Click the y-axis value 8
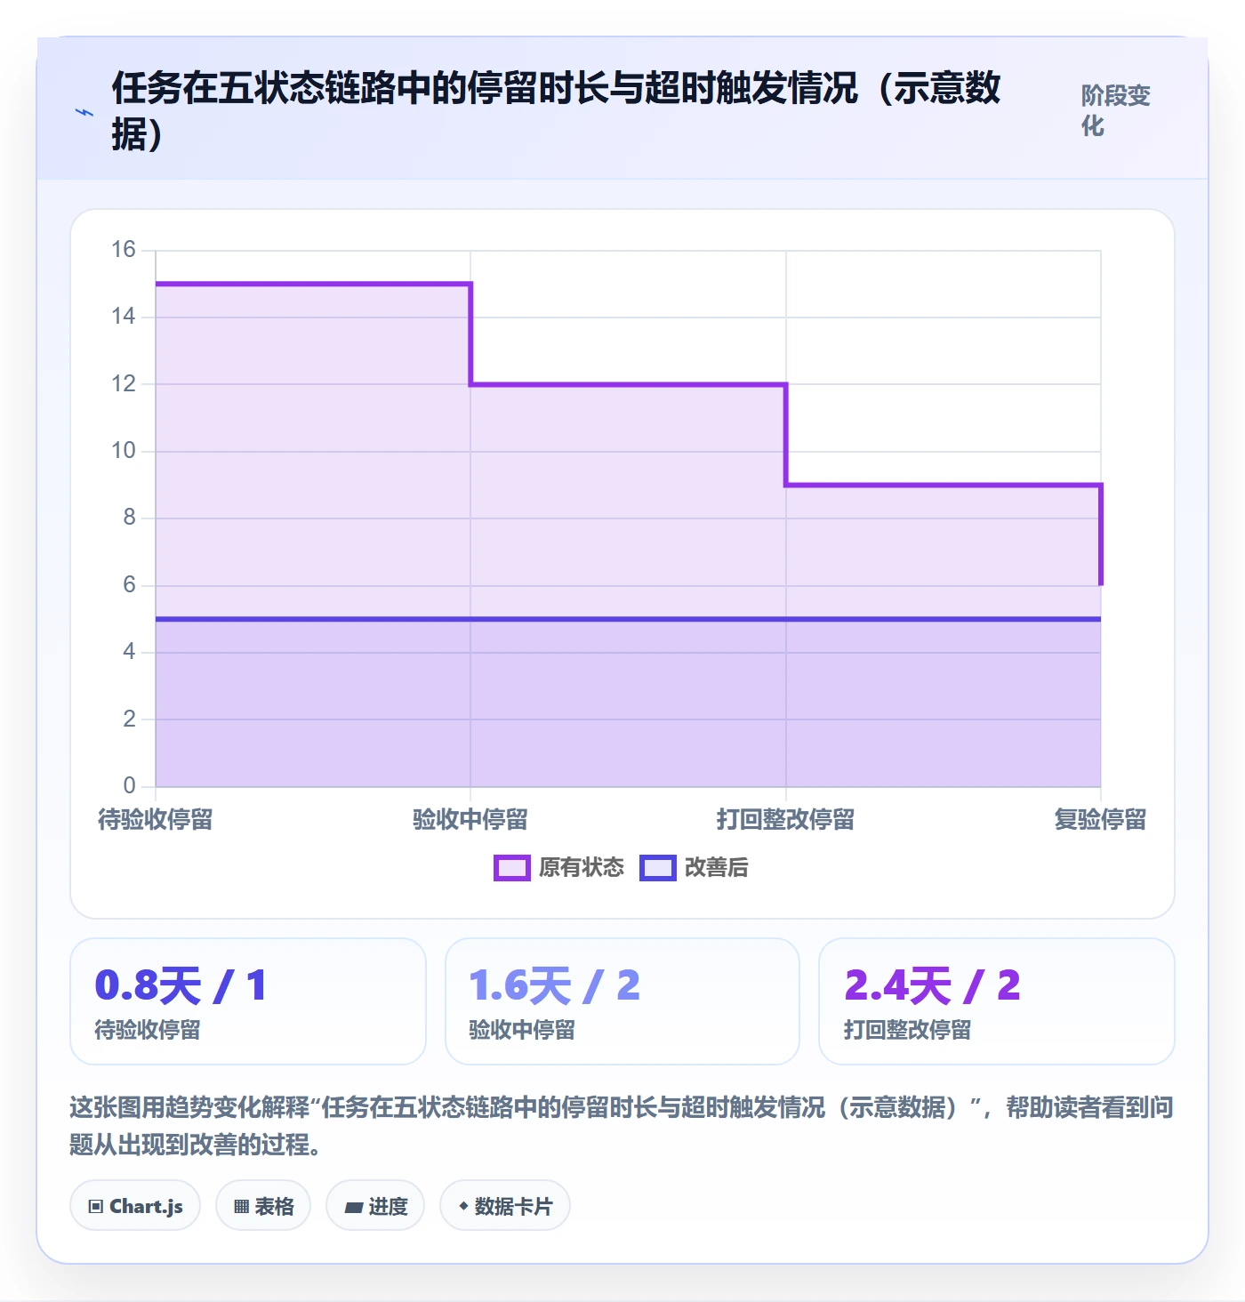 [x=130, y=518]
